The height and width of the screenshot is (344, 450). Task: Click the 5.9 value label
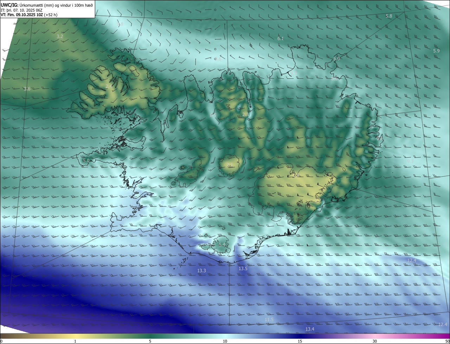436,51
